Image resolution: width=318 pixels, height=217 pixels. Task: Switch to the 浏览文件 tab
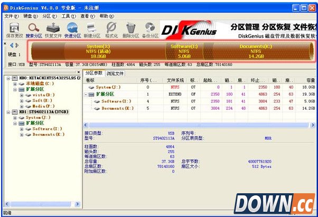tap(115, 73)
